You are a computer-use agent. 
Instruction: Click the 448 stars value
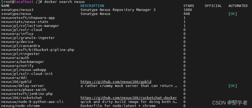point(187,14)
